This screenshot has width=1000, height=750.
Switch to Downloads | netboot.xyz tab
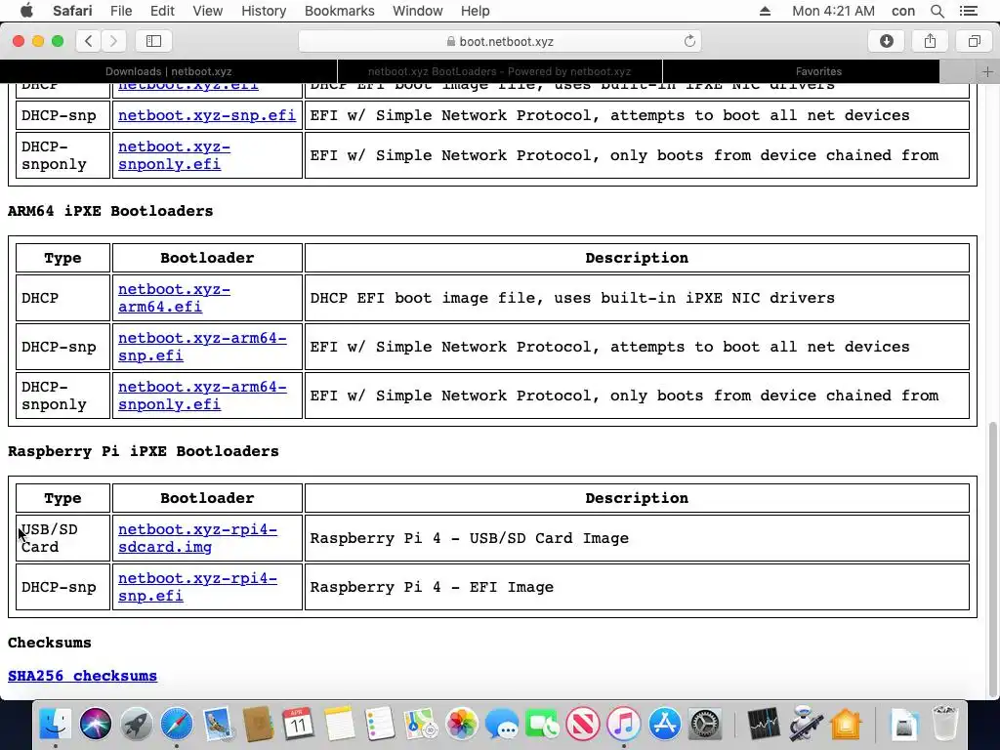click(x=168, y=71)
